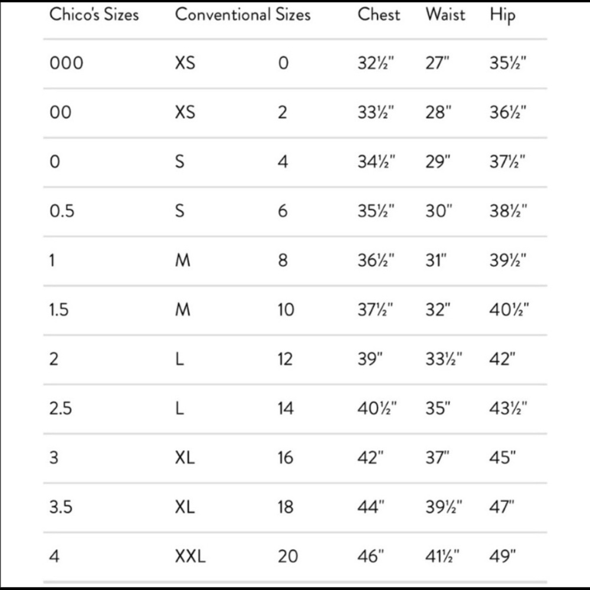Click the Chico's size 000 cell
This screenshot has height=590, width=590.
tap(67, 63)
